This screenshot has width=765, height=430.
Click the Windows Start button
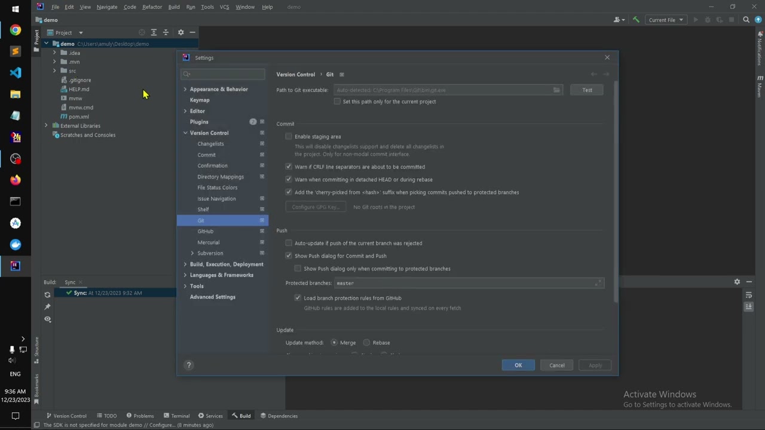(x=16, y=9)
